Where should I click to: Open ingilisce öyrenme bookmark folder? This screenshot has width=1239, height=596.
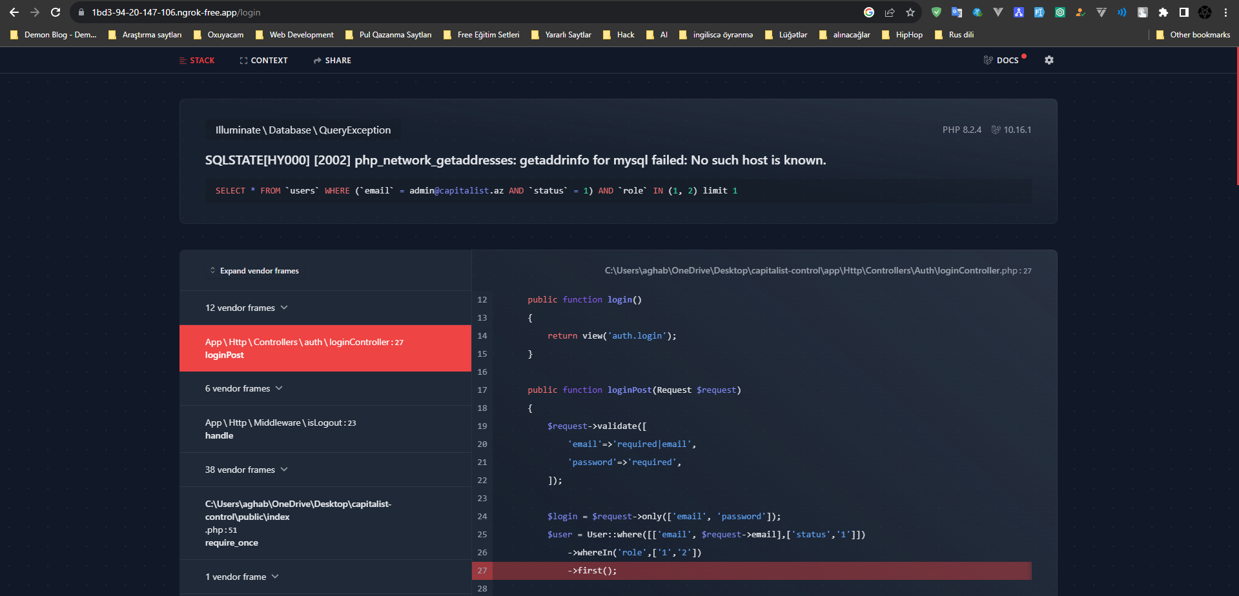[716, 35]
